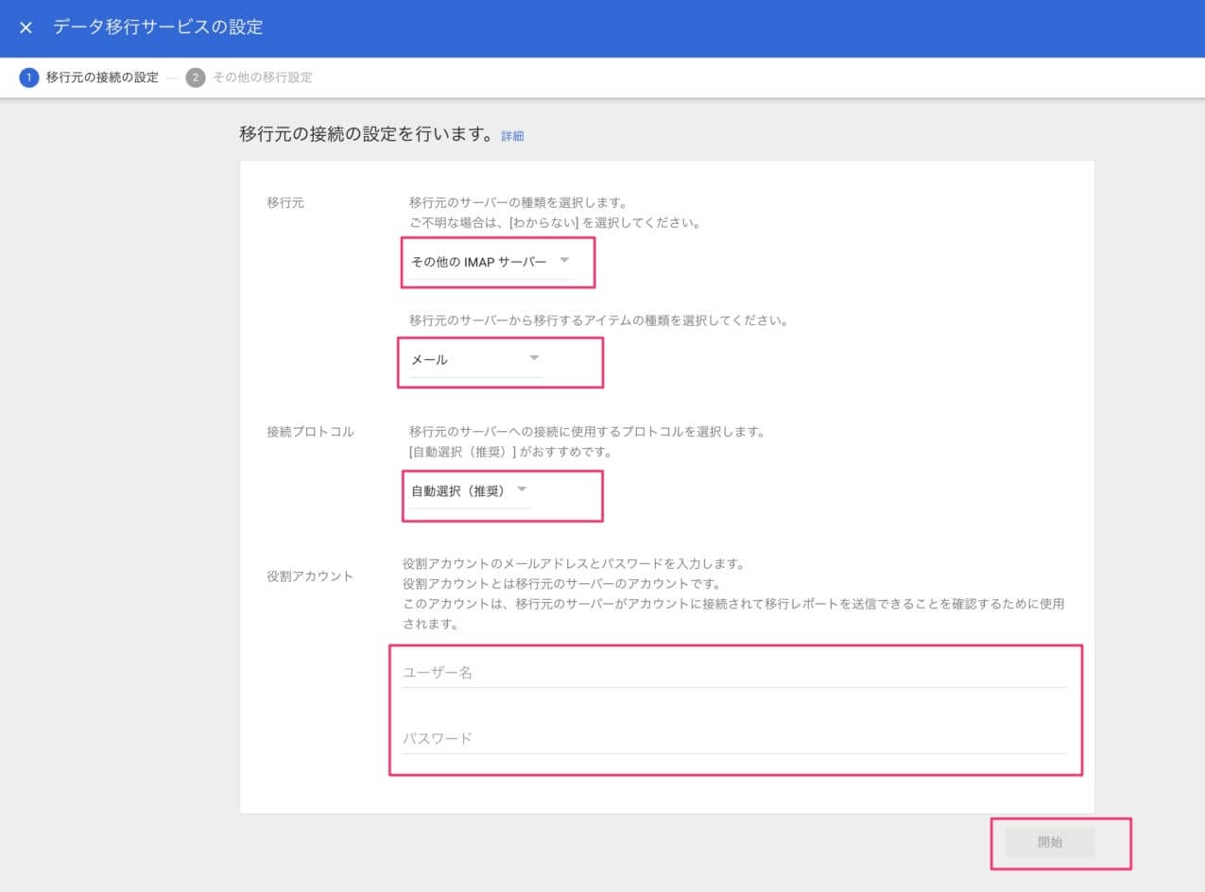The width and height of the screenshot is (1205, 892).
Task: Click the arrow next to メール
Action: (534, 358)
